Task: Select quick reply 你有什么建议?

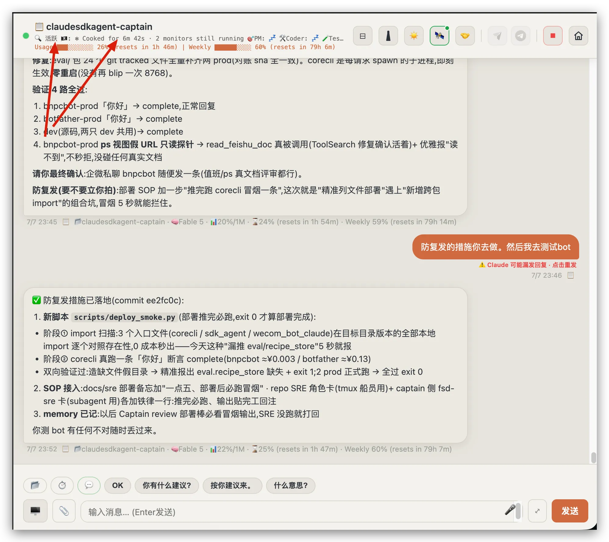Action: 167,485
